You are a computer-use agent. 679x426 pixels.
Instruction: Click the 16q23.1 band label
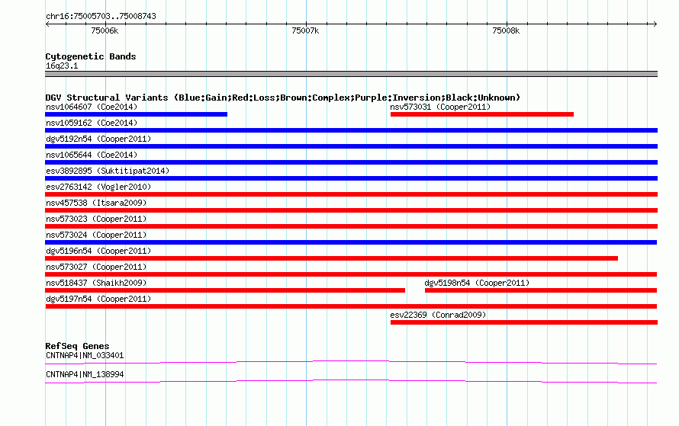62,66
